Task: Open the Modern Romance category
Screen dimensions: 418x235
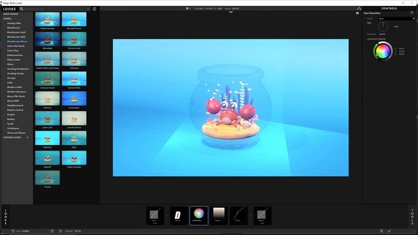Action: [16, 91]
